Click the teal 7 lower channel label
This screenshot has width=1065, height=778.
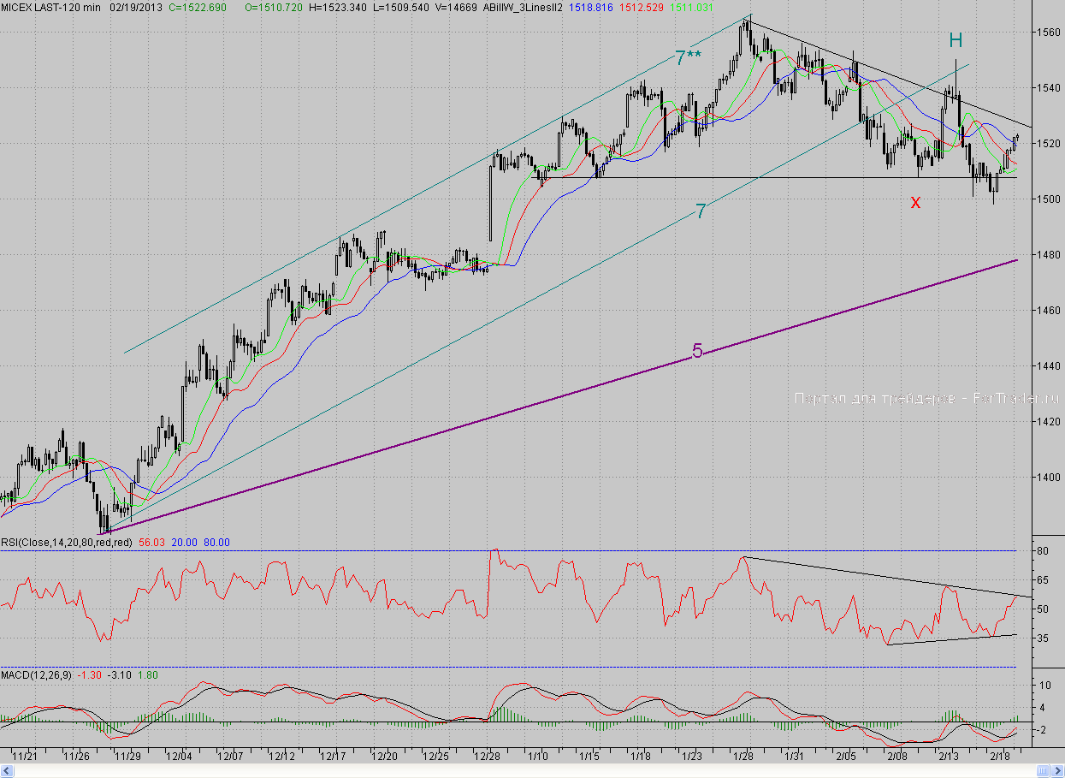[700, 211]
